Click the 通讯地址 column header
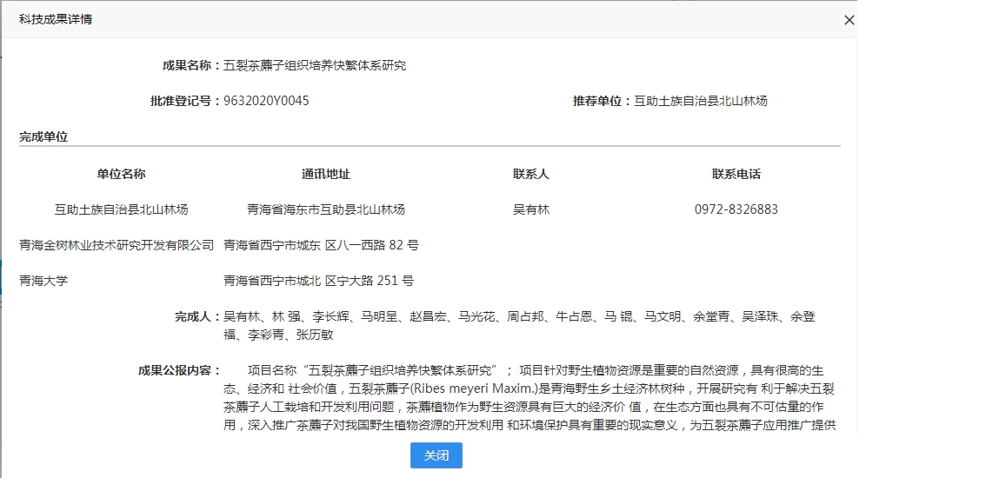Image resolution: width=1006 pixels, height=478 pixels. (325, 174)
